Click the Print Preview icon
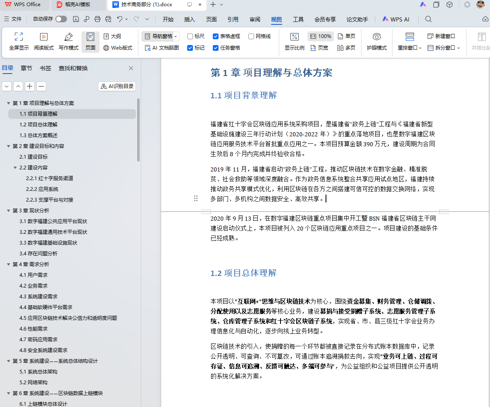This screenshot has width=490, height=407. 108,19
